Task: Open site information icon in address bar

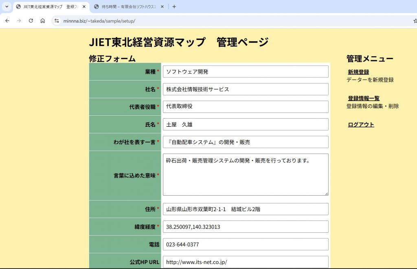Action: click(57, 21)
